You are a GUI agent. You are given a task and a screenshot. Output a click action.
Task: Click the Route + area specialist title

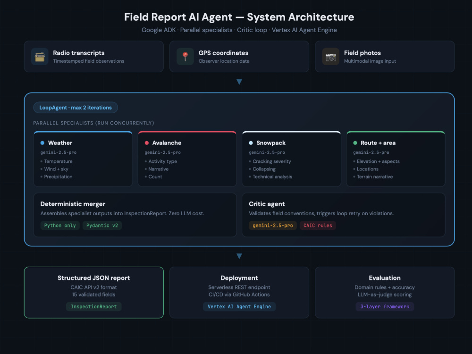[378, 143]
